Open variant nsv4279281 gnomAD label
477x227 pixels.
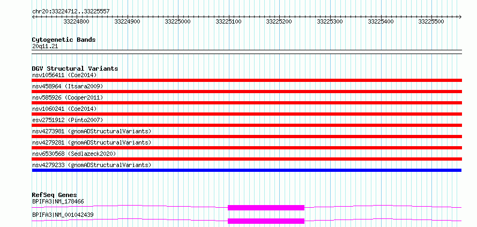coord(92,142)
